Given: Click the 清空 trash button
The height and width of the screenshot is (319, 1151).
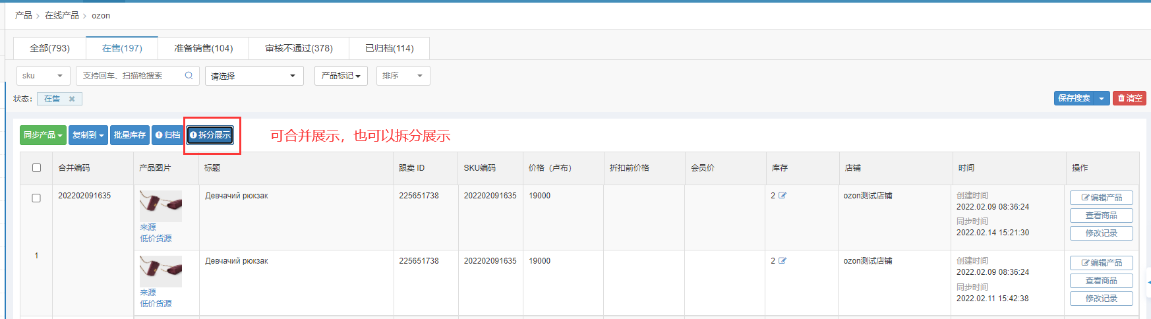Looking at the screenshot, I should (x=1129, y=98).
